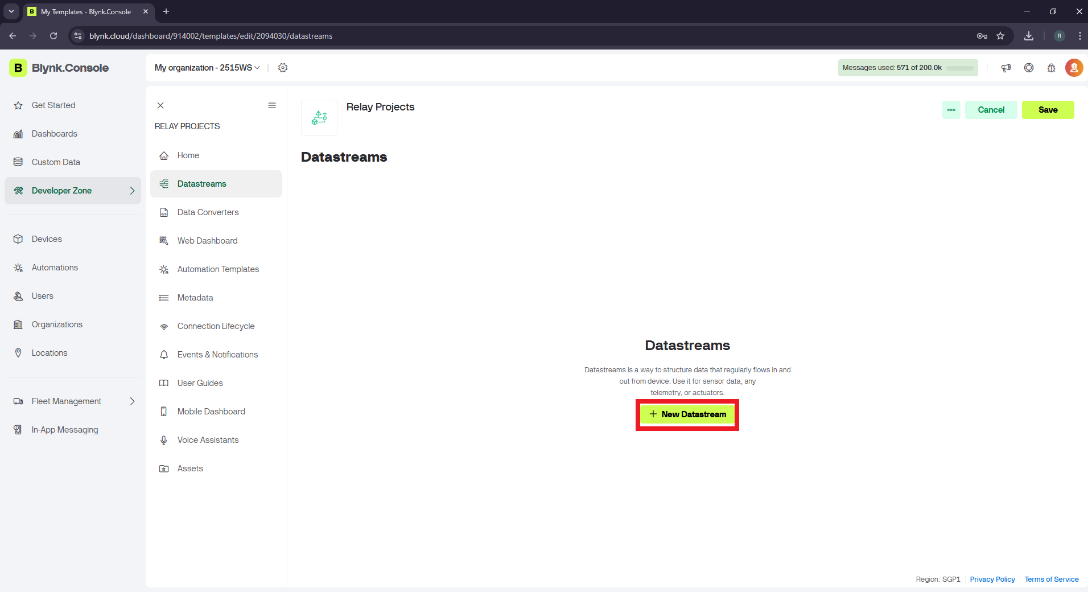Click the Messages used progress bar
Viewport: 1088px width, 592px height.
pos(960,68)
